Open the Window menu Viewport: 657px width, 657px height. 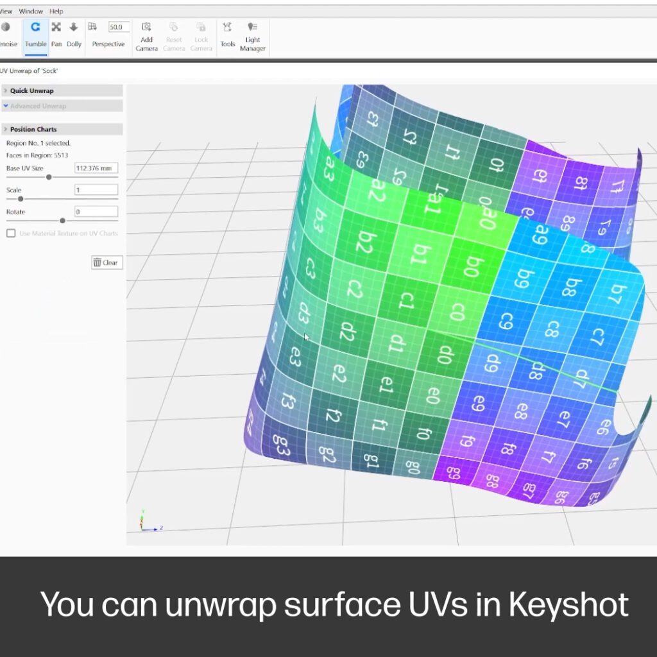coord(31,12)
